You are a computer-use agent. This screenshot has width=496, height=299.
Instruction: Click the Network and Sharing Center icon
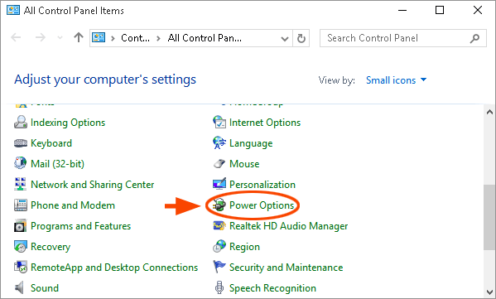[21, 184]
